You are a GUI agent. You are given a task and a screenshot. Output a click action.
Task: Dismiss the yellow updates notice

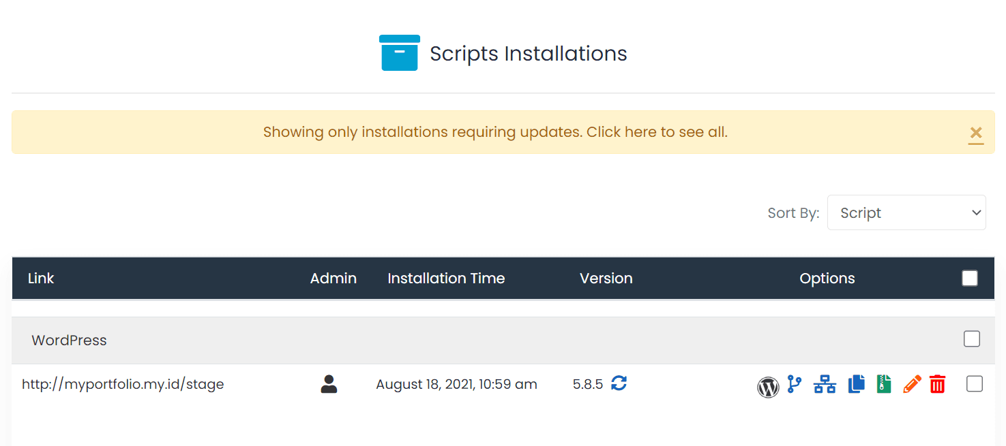pyautogui.click(x=975, y=133)
